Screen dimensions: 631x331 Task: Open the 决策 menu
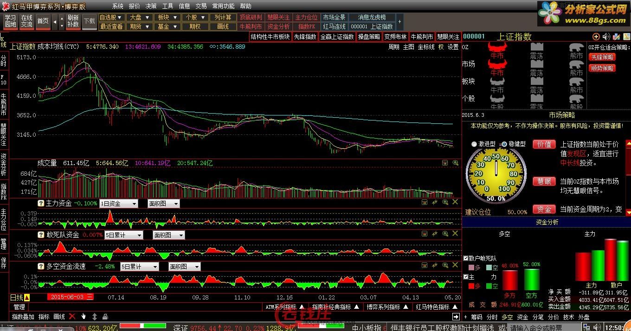(x=151, y=6)
